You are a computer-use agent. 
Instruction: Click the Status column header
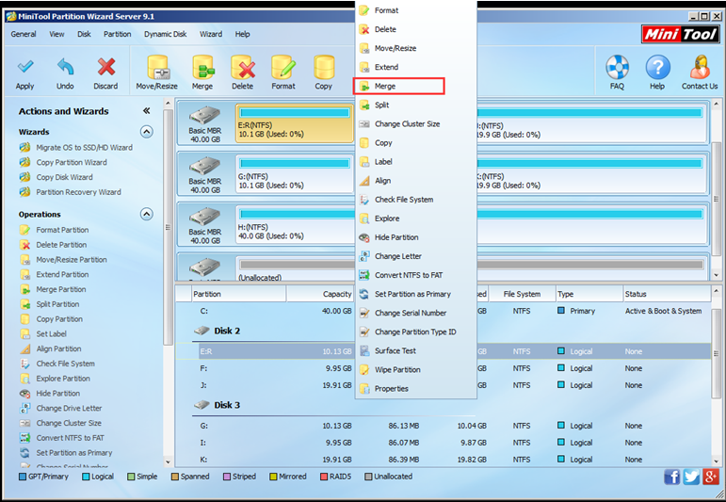tap(667, 294)
